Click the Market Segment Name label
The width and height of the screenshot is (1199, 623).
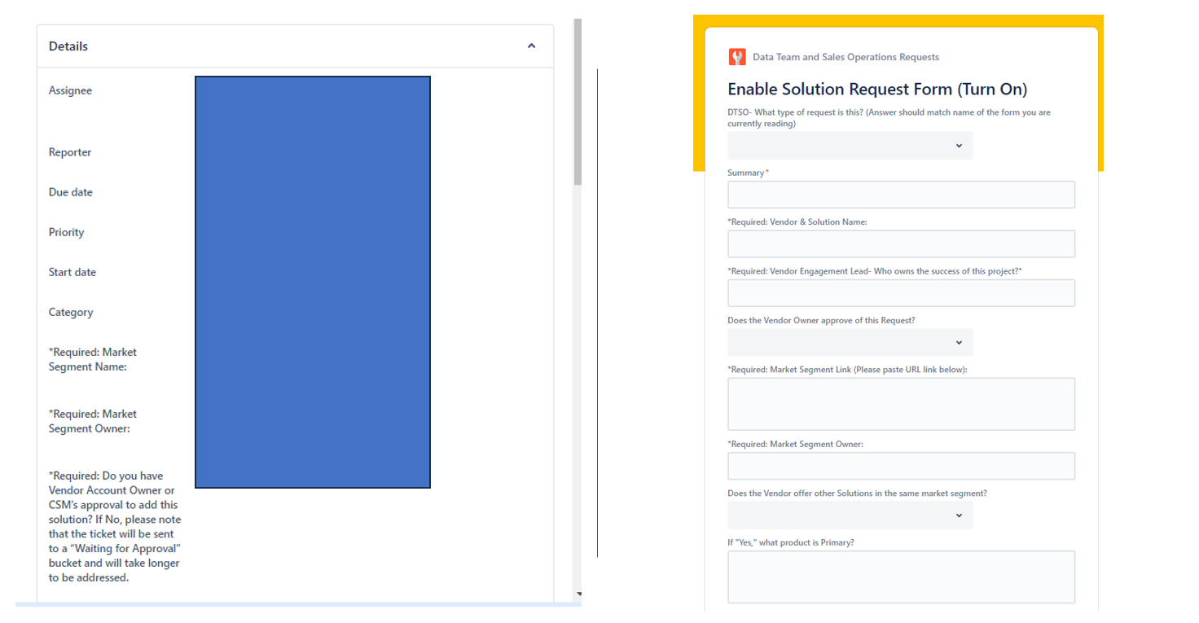click(92, 359)
